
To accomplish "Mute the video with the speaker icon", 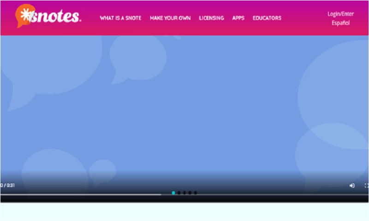I will 352,186.
